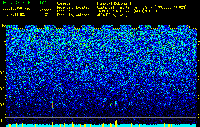
Task: Click the 0353 time marker
Action: pos(59,27)
